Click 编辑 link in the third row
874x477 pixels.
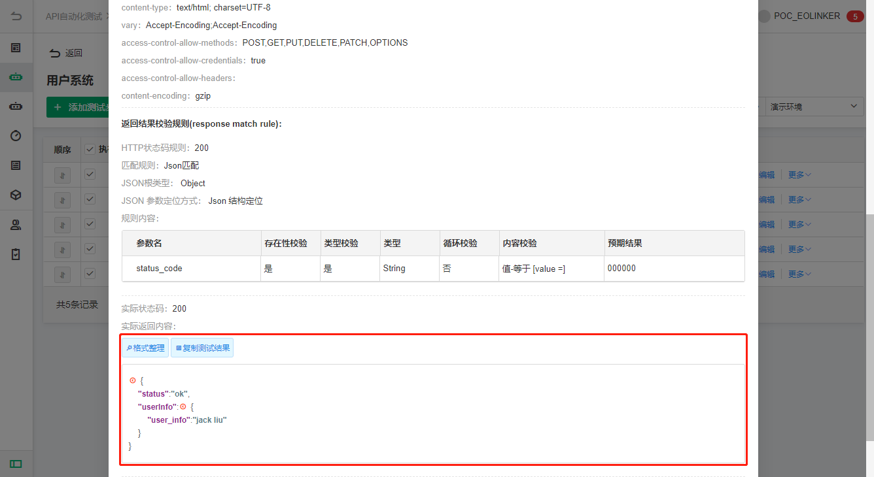[x=766, y=224]
